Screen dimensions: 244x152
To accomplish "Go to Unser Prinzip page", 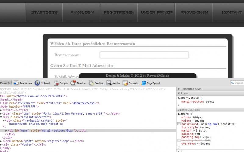I will 157,13.
